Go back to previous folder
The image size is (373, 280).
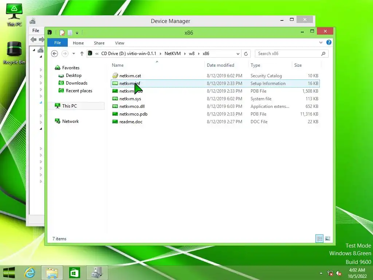tap(55, 54)
